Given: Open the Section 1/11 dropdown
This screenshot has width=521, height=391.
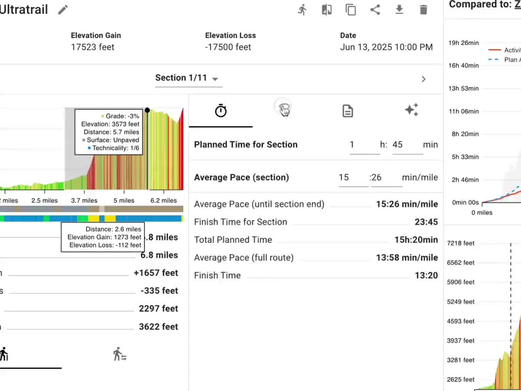Looking at the screenshot, I should [x=188, y=78].
